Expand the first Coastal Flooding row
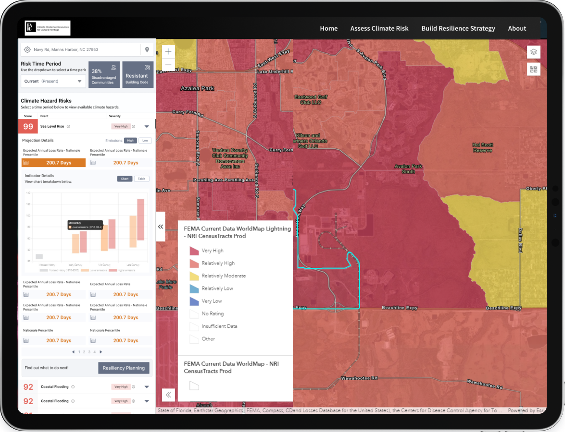565x432 pixels. (x=147, y=387)
